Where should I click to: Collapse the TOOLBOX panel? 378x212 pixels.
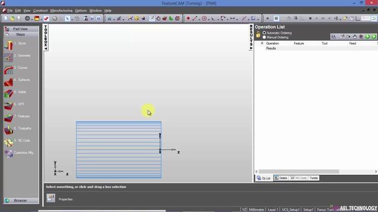(45, 38)
